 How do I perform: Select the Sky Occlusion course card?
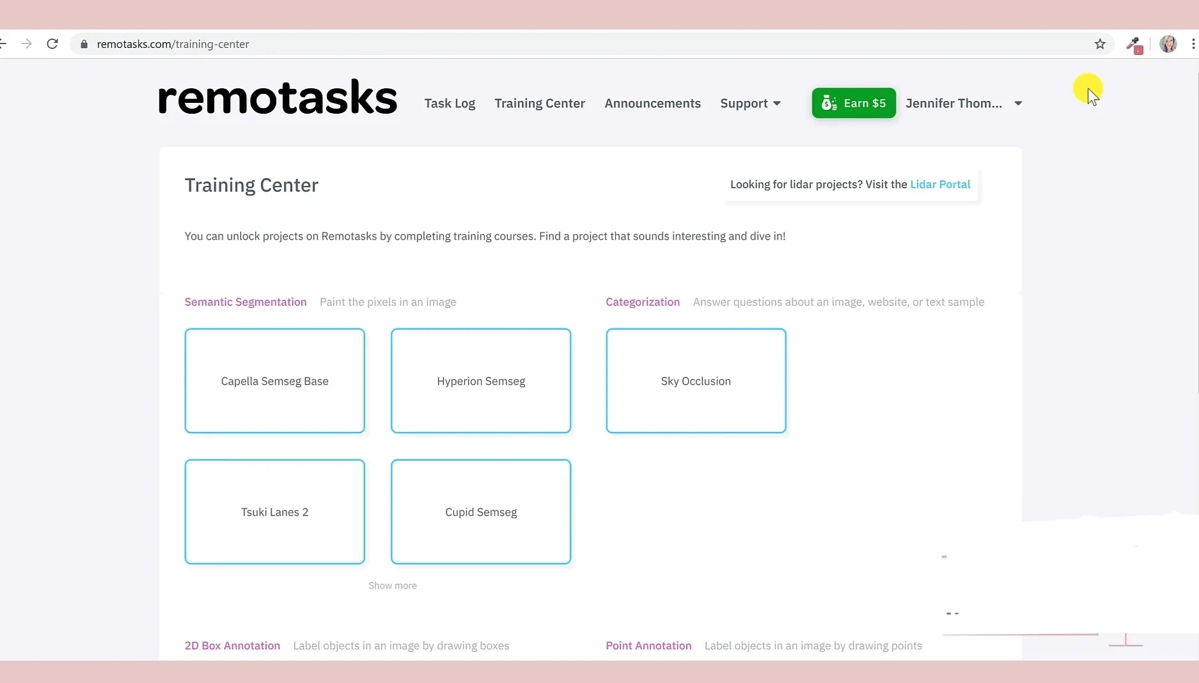[x=696, y=381]
